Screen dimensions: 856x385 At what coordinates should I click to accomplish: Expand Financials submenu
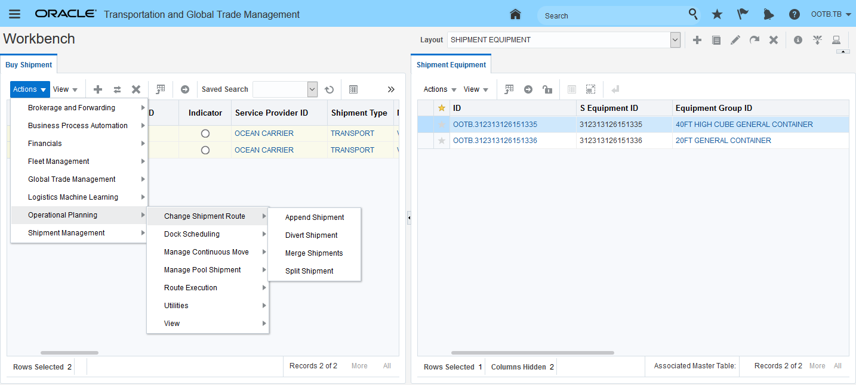[x=79, y=144]
